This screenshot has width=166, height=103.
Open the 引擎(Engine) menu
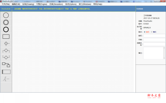click(x=42, y=4)
